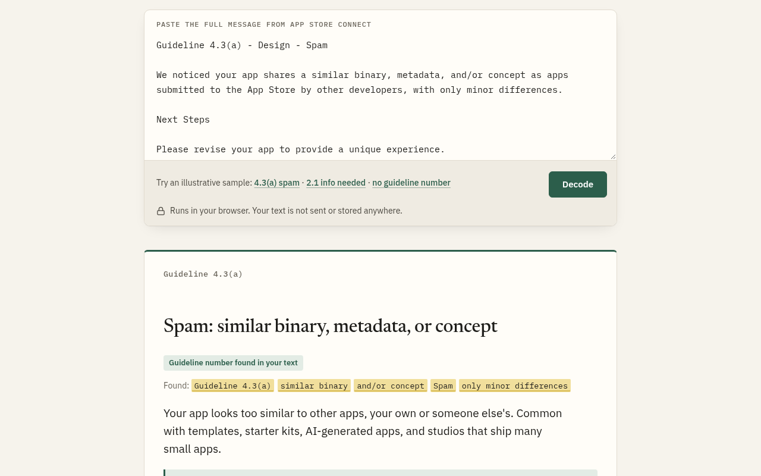Click the small 'Guideline 4.3(a)' result label
Screen dimensions: 761x476
coord(203,274)
